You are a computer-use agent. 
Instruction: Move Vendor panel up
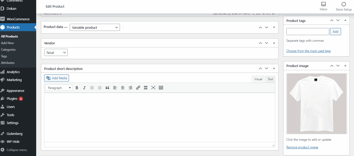pyautogui.click(x=260, y=43)
